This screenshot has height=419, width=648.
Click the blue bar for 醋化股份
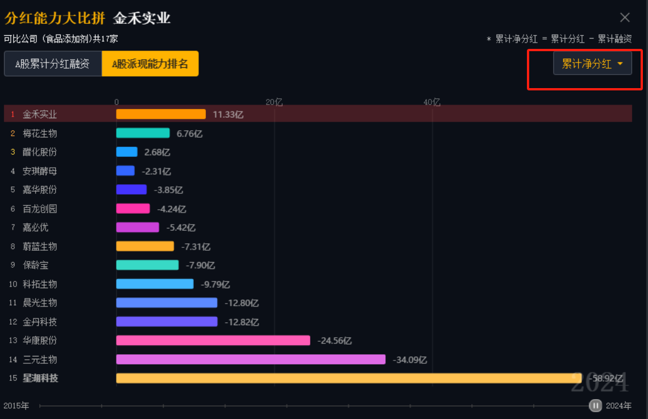point(126,152)
